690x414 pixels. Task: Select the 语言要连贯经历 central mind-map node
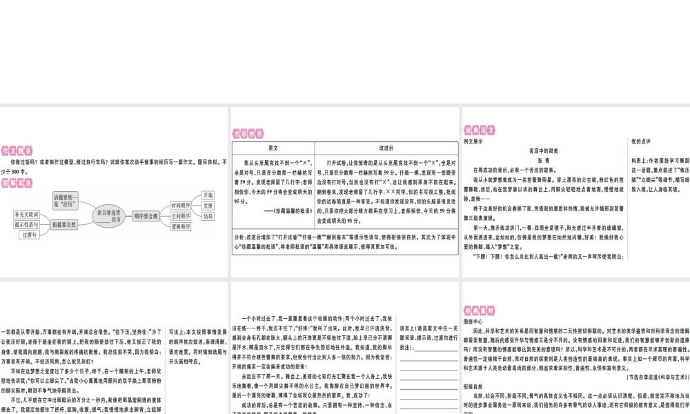(x=109, y=215)
